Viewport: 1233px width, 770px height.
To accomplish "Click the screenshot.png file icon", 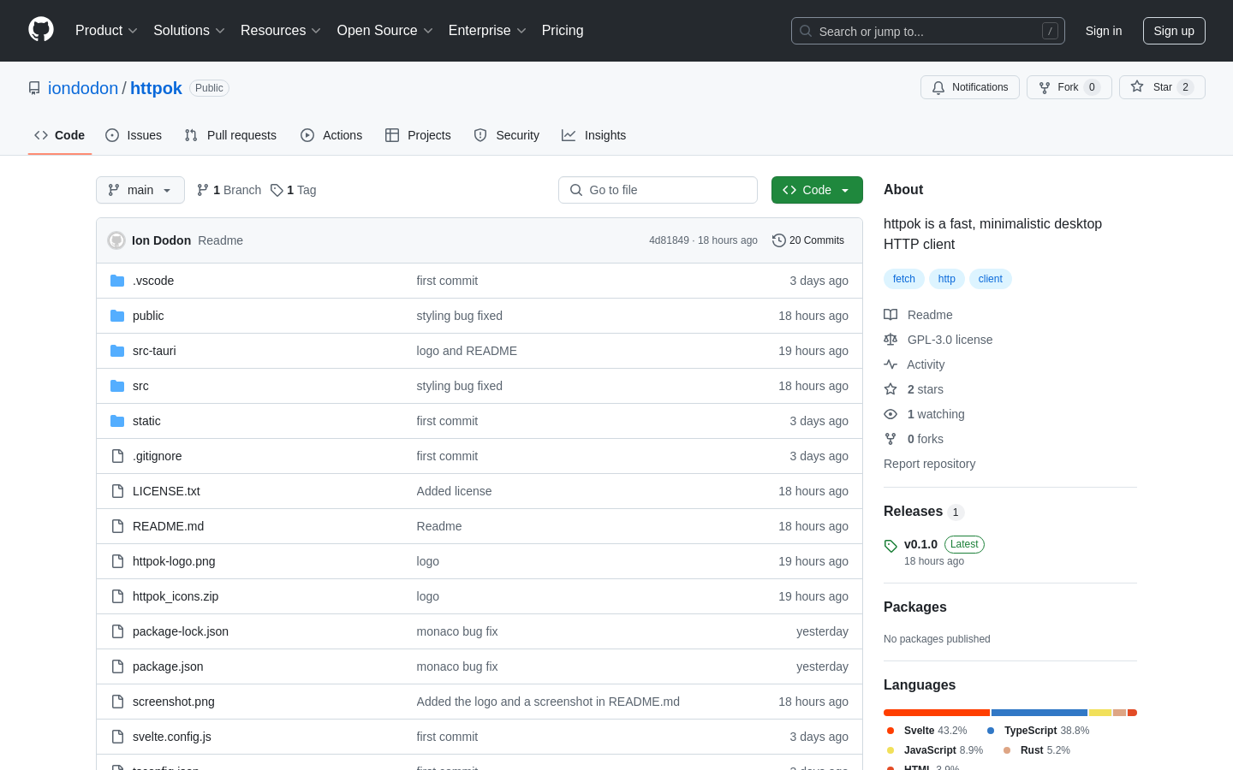I will [117, 702].
